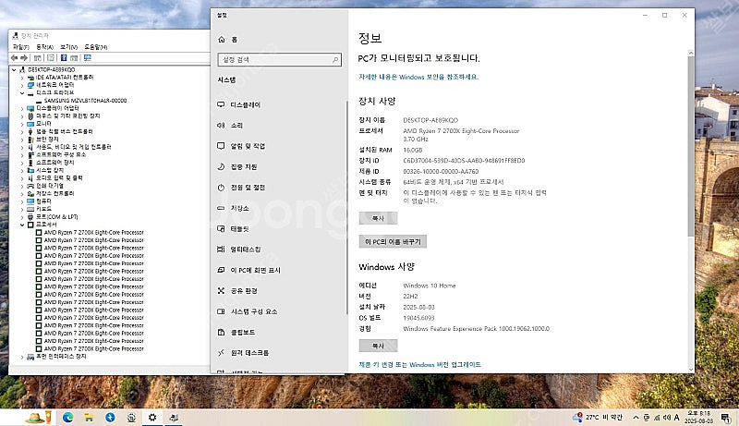
Task: Click the blue help icon in Device Manager
Action: [x=64, y=58]
